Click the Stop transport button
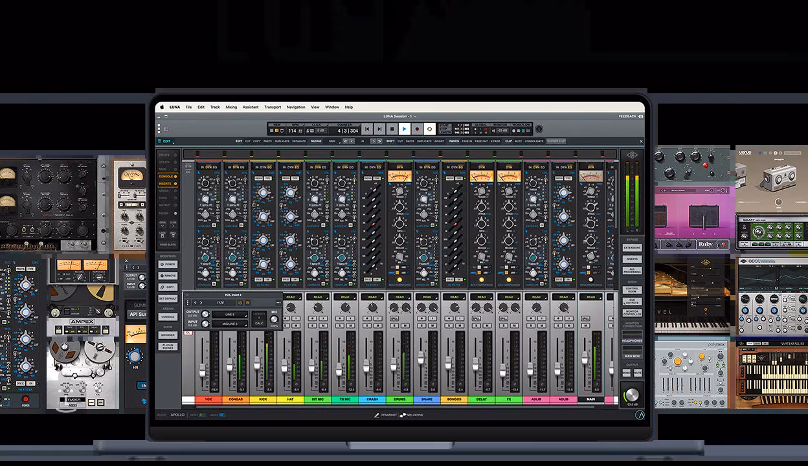 click(392, 129)
